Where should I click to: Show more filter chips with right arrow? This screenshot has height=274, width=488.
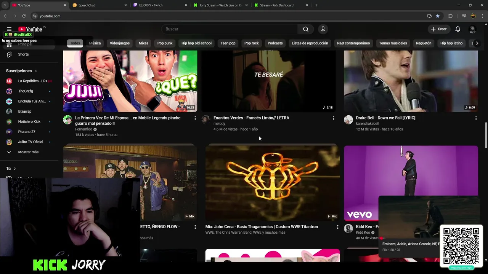tap(477, 43)
